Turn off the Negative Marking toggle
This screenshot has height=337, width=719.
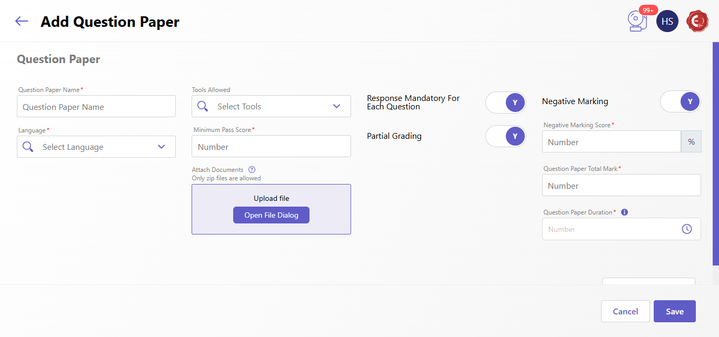[x=680, y=101]
